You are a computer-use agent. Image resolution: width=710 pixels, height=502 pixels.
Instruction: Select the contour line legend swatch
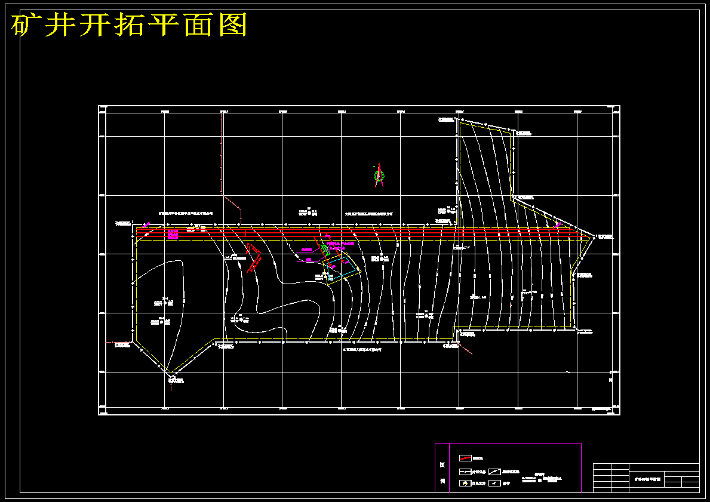coord(494,471)
